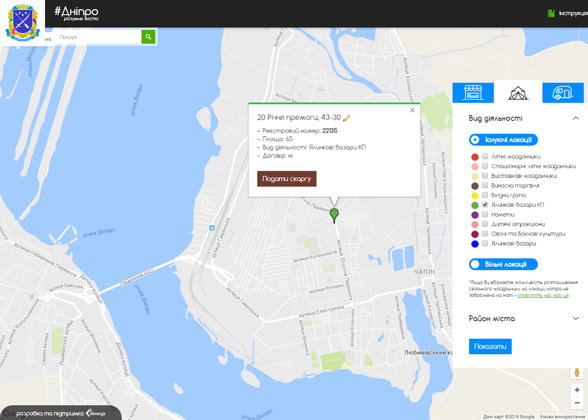Switch to the trailer caravan tab
This screenshot has height=420, width=588.
[x=562, y=93]
